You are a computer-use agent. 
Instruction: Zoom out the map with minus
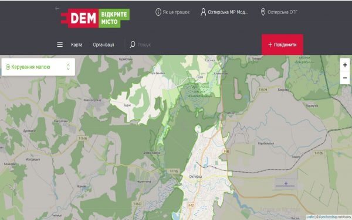345,78
